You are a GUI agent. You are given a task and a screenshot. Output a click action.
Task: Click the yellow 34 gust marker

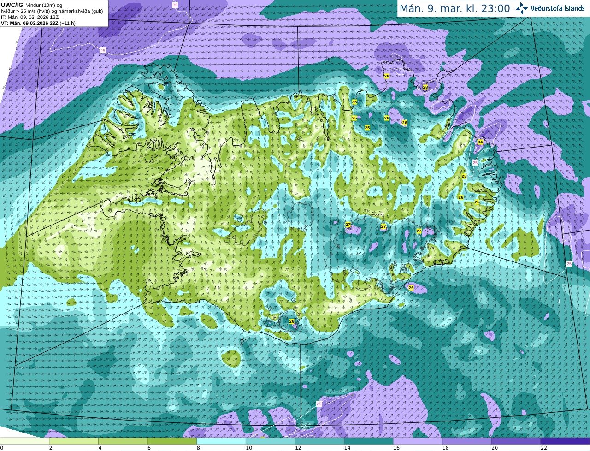480,142
